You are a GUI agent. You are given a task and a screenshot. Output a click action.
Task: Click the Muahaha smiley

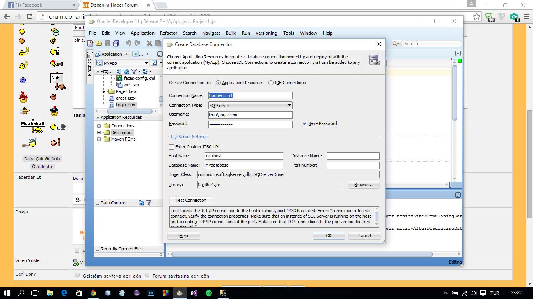pos(33,126)
